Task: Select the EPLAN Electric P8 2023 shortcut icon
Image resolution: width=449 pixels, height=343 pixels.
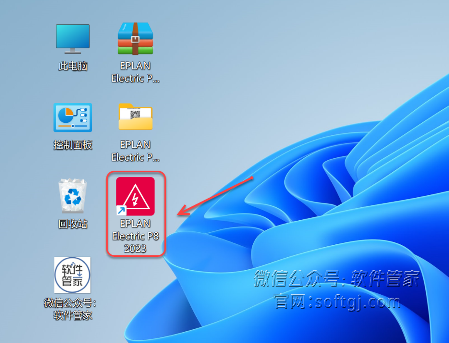Action: pyautogui.click(x=135, y=196)
